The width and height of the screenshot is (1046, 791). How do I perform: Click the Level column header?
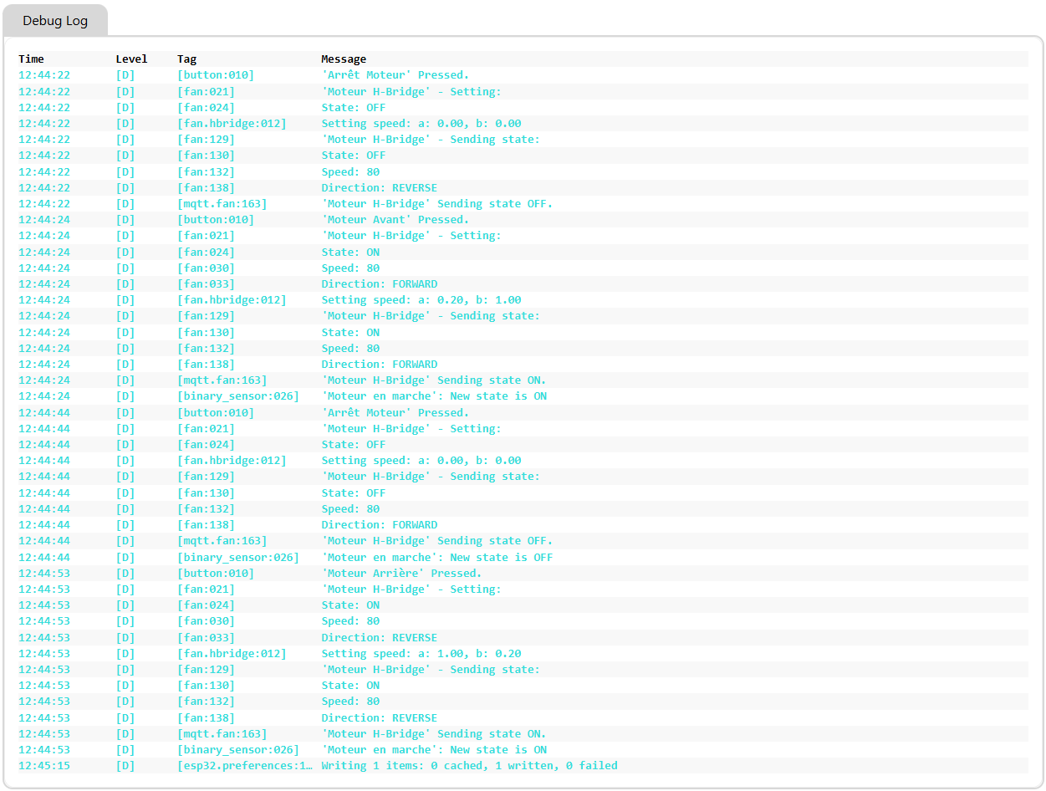pos(131,59)
